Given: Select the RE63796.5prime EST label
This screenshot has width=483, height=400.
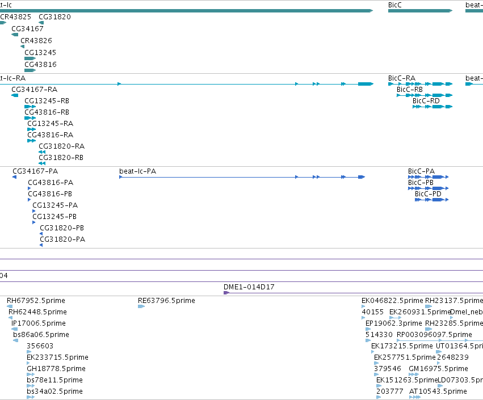Looking at the screenshot, I should tap(166, 301).
